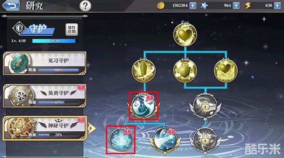Switch to the 神秘守护 tier tab

click(x=45, y=128)
